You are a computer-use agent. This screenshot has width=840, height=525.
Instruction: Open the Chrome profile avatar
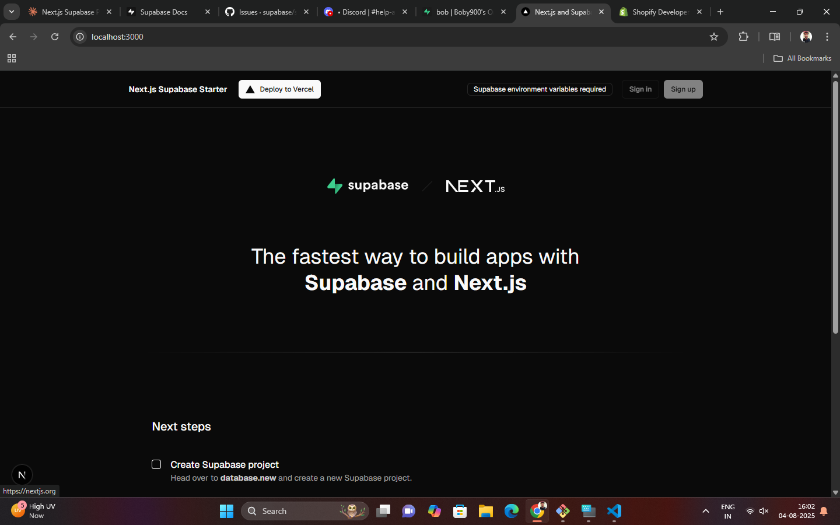806,37
